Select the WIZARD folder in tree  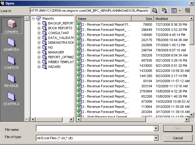click(54, 67)
